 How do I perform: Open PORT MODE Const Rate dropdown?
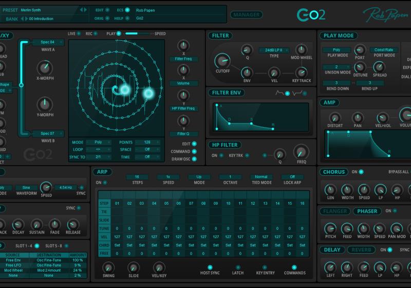tap(384, 50)
